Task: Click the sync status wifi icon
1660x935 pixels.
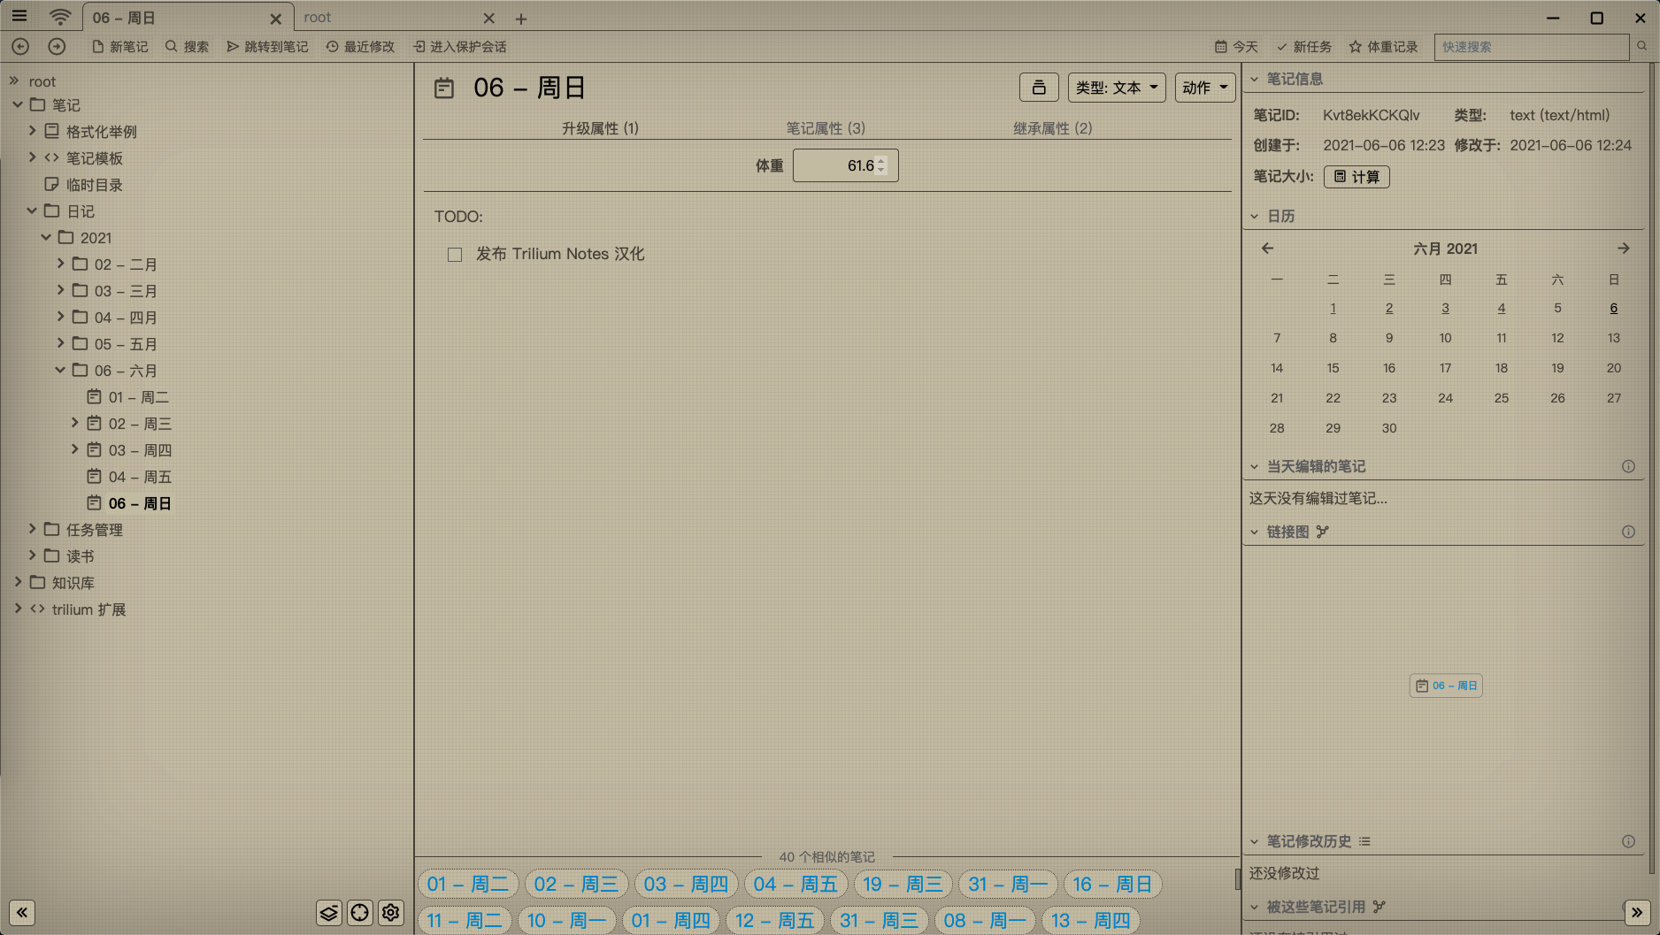Action: pos(60,17)
